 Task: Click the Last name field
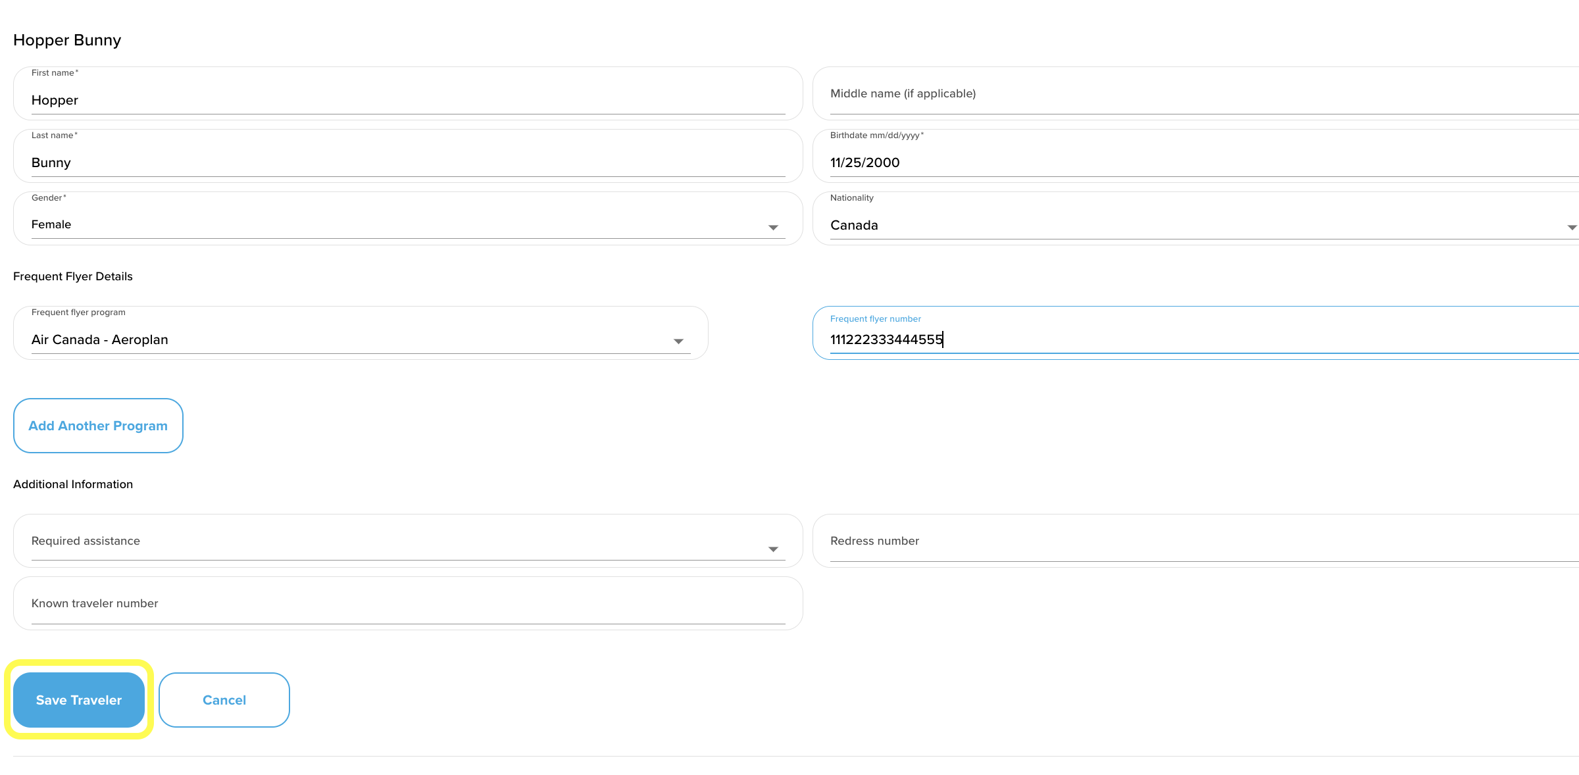(x=408, y=162)
